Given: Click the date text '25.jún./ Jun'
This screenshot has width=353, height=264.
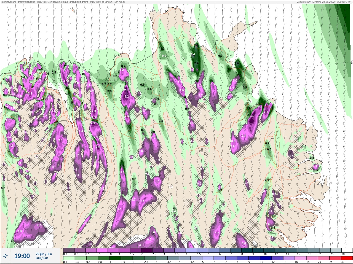Looking at the screenshot, I should [44, 254].
